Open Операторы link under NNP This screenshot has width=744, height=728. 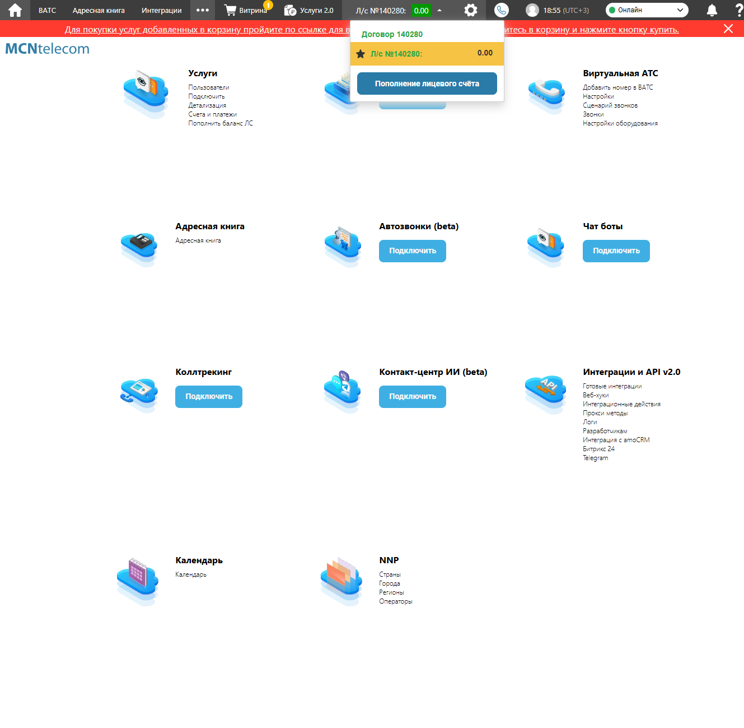point(396,601)
